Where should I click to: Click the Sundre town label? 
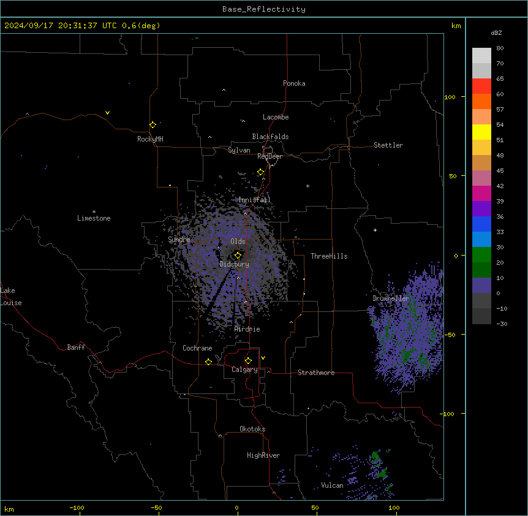[179, 240]
